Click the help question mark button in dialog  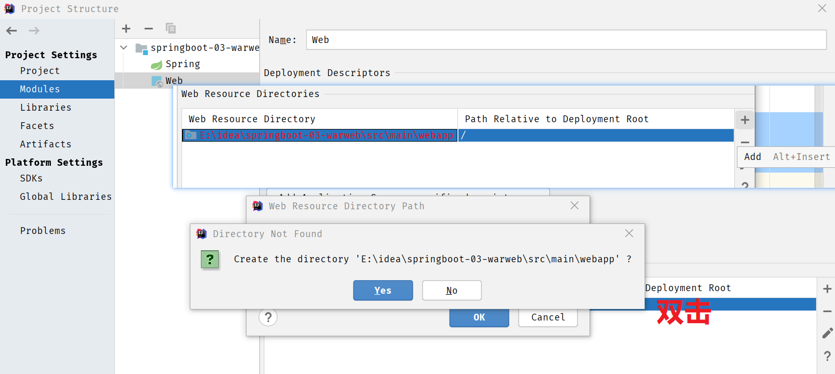tap(268, 317)
